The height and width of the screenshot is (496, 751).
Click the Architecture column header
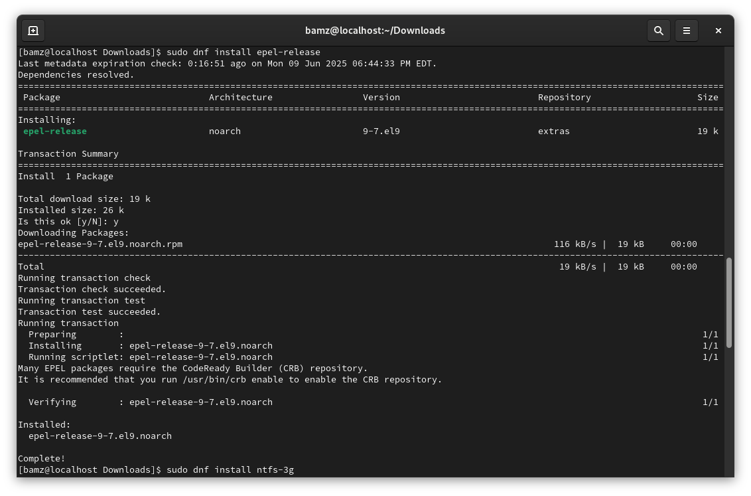(240, 98)
